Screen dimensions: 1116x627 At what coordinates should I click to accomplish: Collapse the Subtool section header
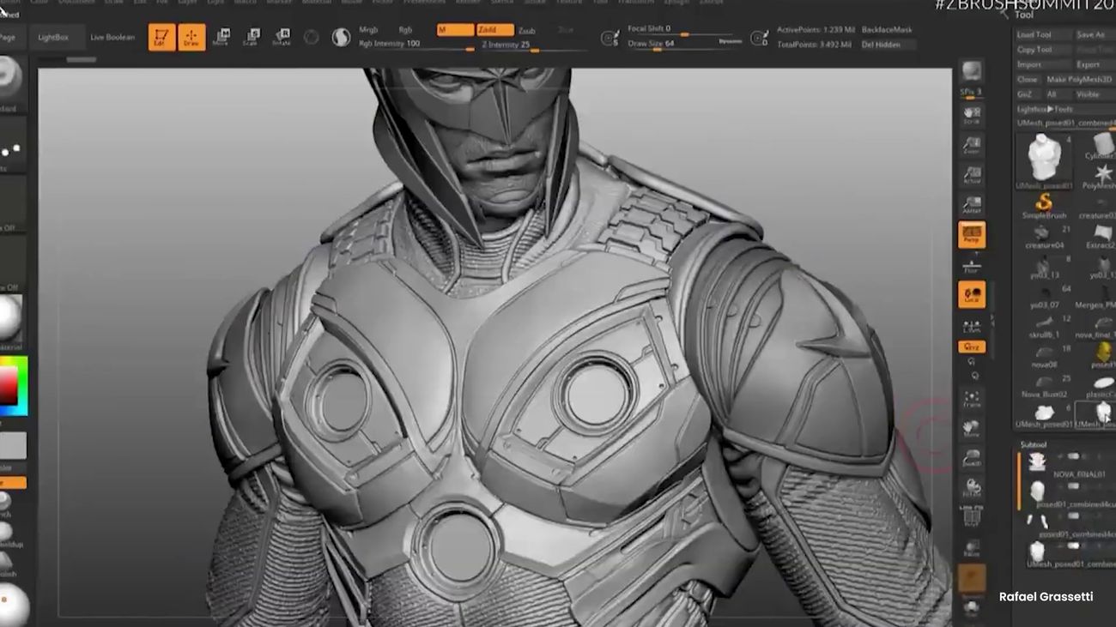pyautogui.click(x=1034, y=444)
